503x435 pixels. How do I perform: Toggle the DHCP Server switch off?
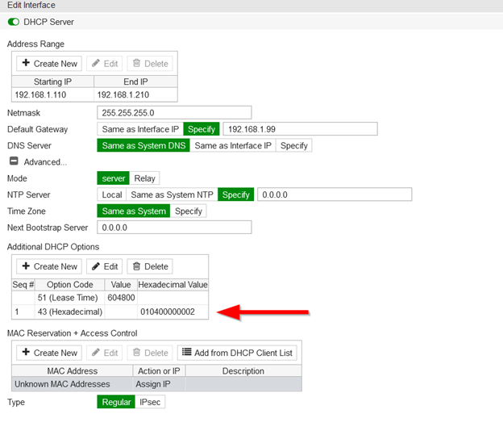point(13,22)
